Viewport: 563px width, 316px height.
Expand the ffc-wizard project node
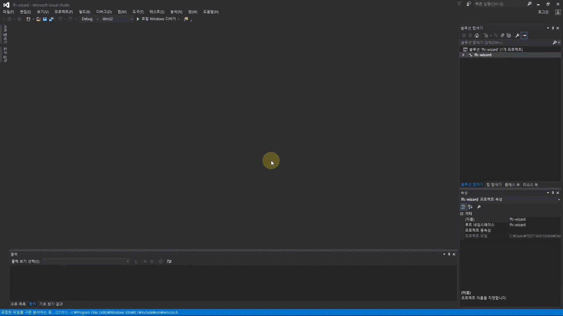tap(463, 55)
